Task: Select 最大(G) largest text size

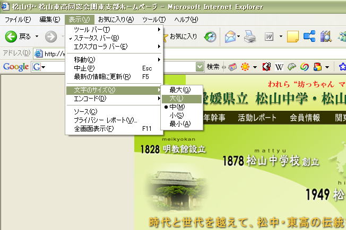Action: point(181,90)
